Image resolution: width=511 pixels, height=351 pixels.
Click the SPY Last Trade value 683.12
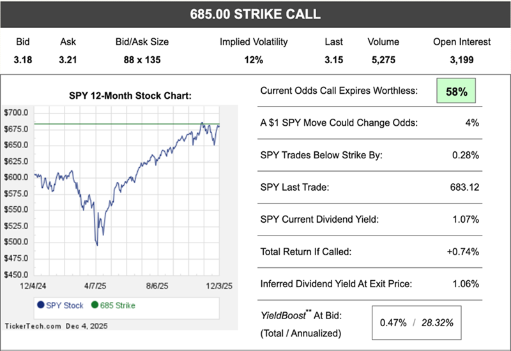(x=464, y=188)
